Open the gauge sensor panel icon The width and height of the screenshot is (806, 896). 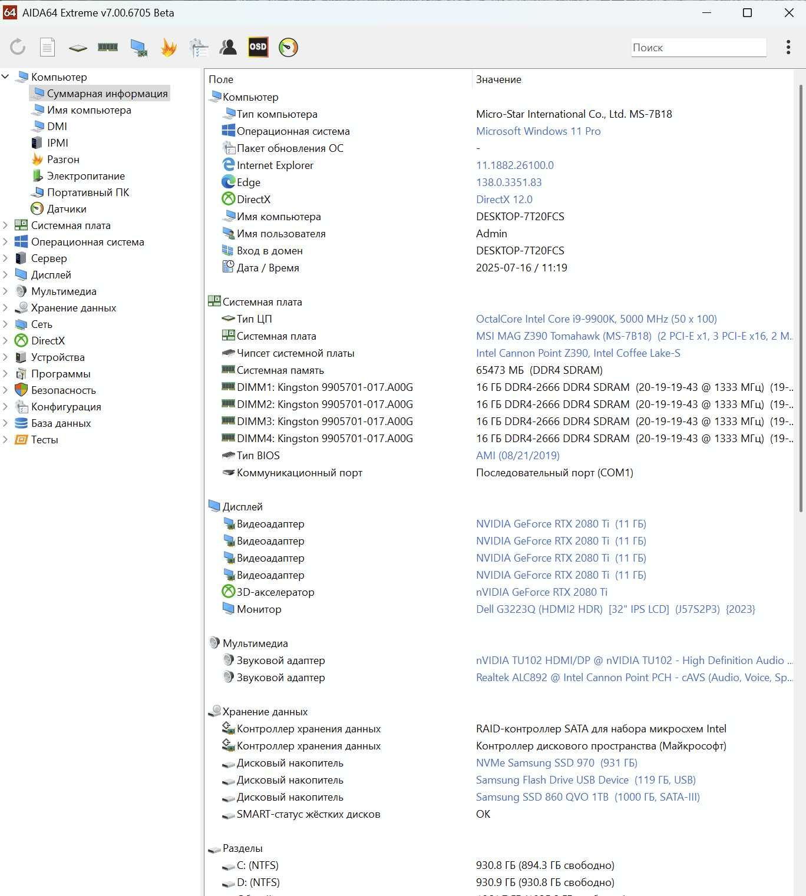[288, 47]
